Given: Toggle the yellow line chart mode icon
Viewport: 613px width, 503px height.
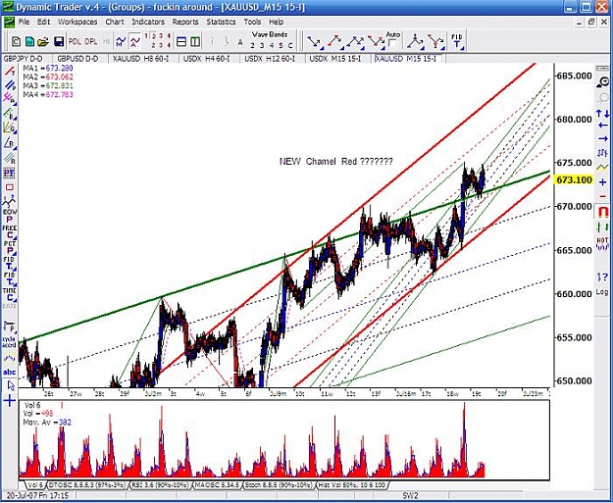Looking at the screenshot, I should (x=602, y=168).
